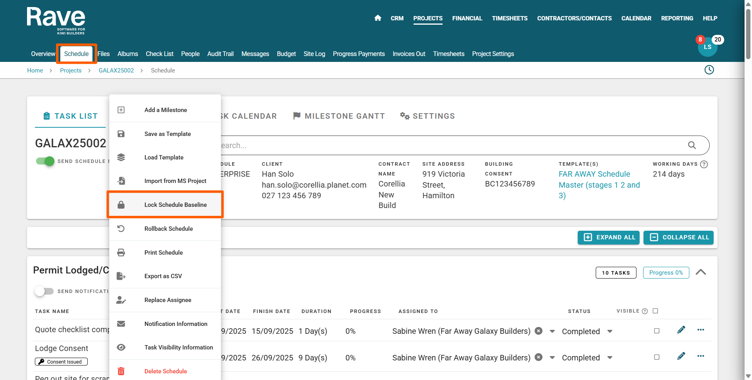
Task: Open more options for Lodge Consent task
Action: pos(701,356)
